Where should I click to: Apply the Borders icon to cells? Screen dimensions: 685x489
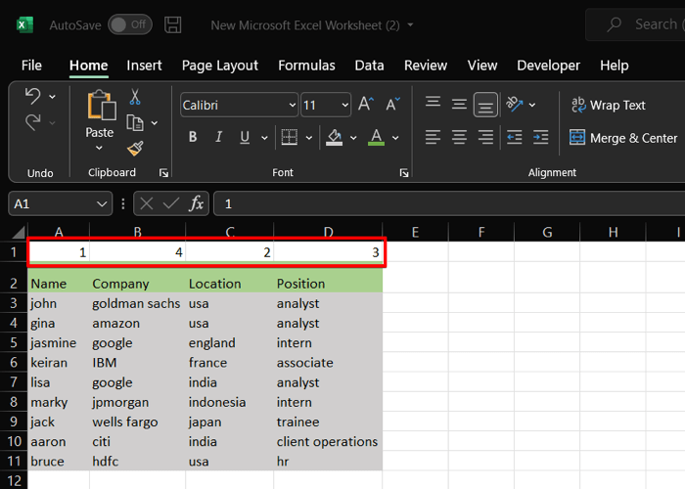289,137
